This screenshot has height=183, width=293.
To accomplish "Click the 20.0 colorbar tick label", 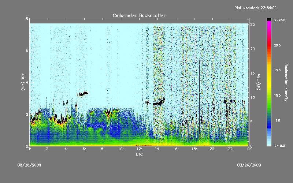I will point(277,45).
